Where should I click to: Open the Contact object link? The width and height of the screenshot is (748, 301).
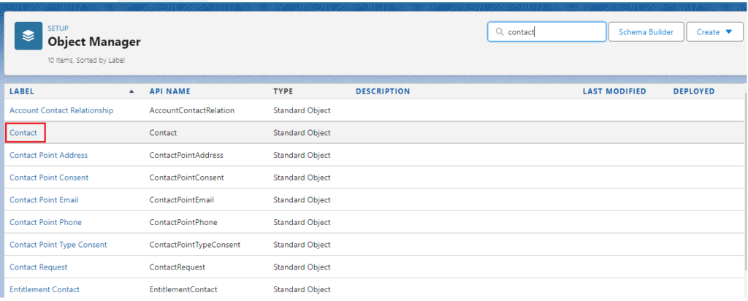coord(23,133)
